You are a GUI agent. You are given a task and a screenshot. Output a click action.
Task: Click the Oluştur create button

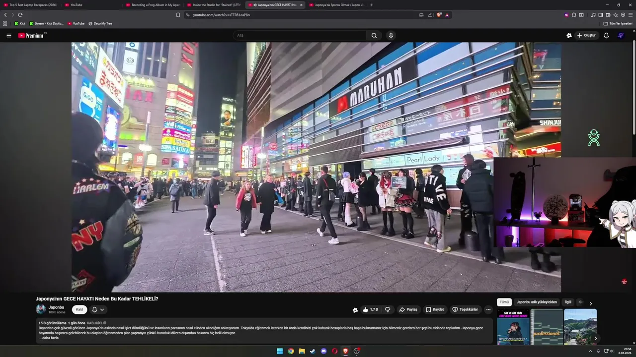click(x=587, y=35)
